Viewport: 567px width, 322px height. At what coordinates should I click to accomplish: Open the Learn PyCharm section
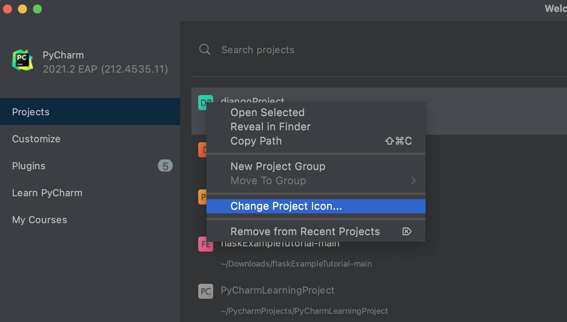pyautogui.click(x=47, y=193)
